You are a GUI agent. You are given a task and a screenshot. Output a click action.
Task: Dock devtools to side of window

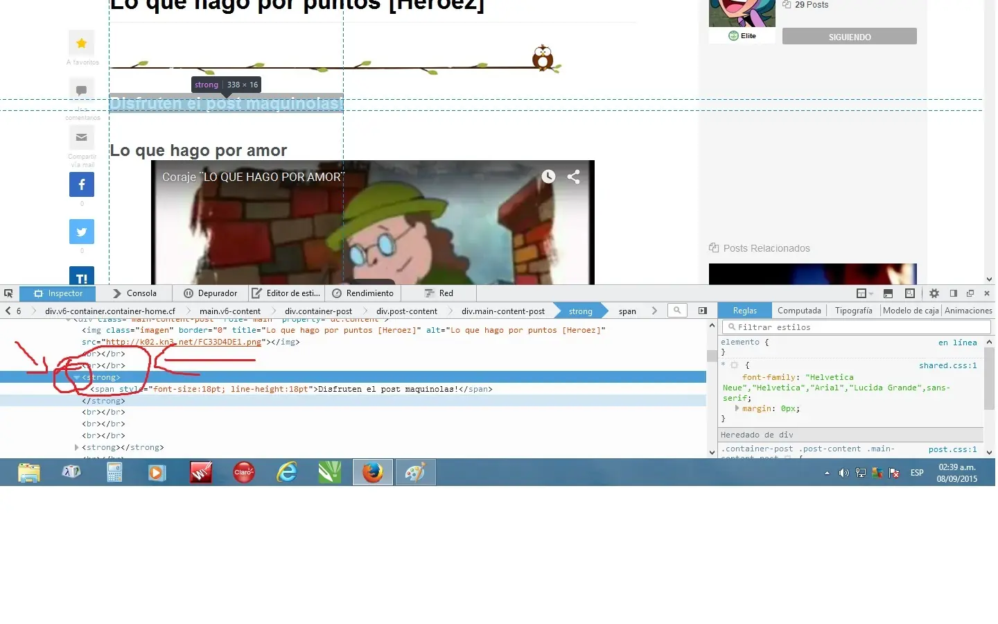tap(954, 293)
